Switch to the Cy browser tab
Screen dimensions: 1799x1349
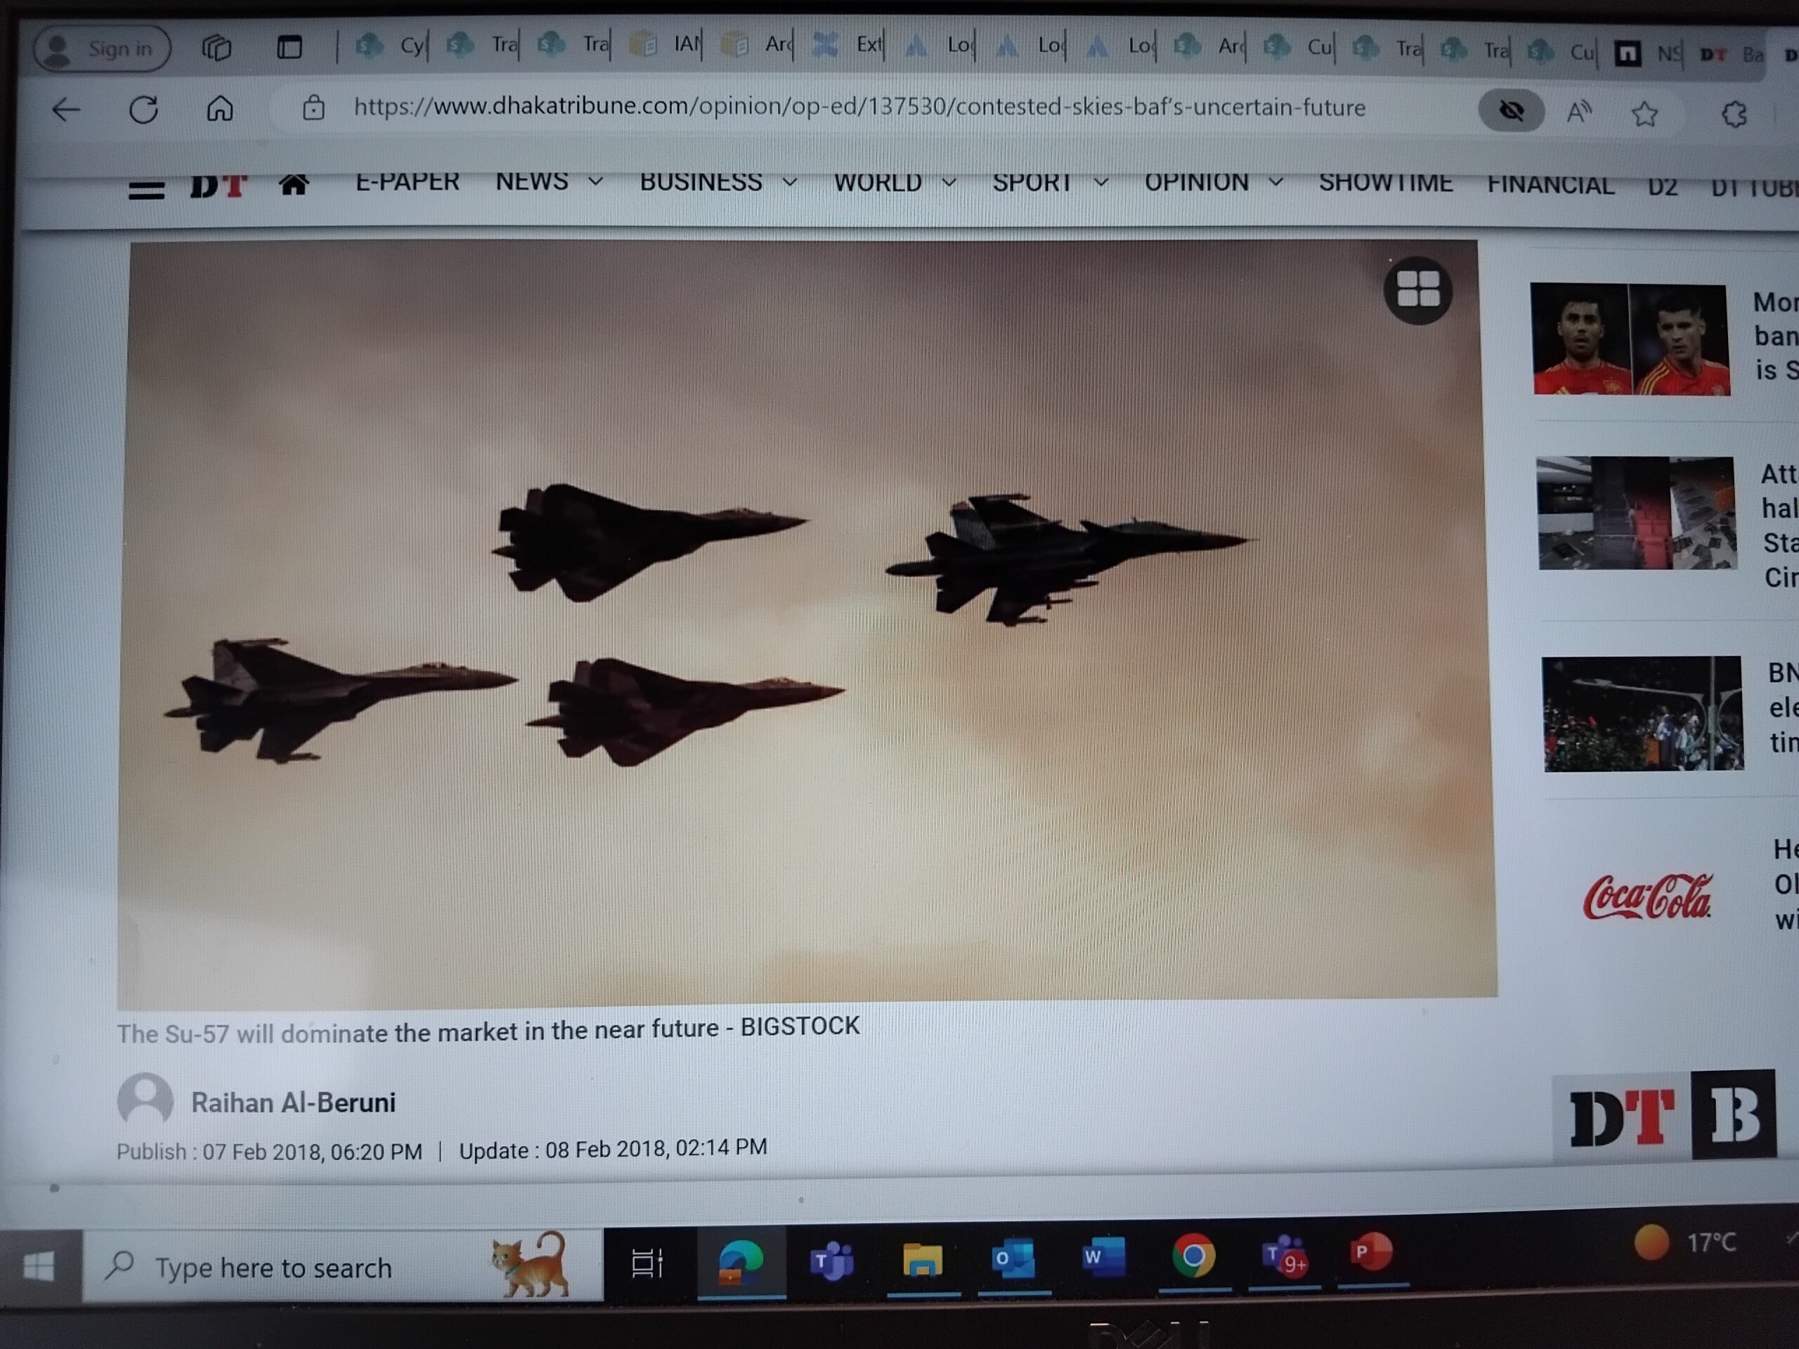(x=391, y=46)
